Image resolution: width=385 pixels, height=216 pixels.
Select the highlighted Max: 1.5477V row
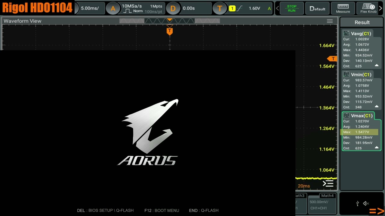click(x=359, y=132)
